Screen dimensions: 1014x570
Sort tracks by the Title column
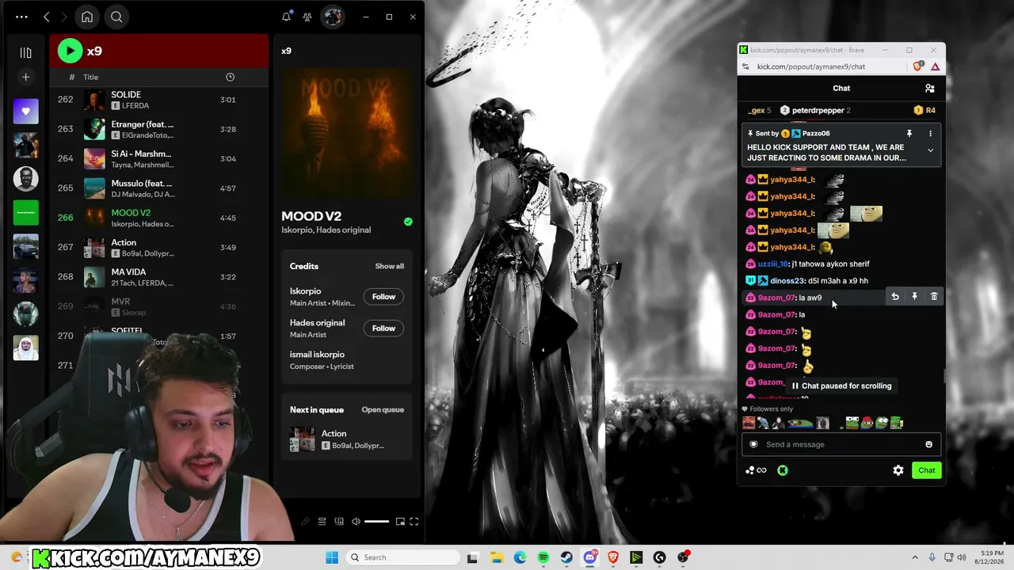coord(91,77)
